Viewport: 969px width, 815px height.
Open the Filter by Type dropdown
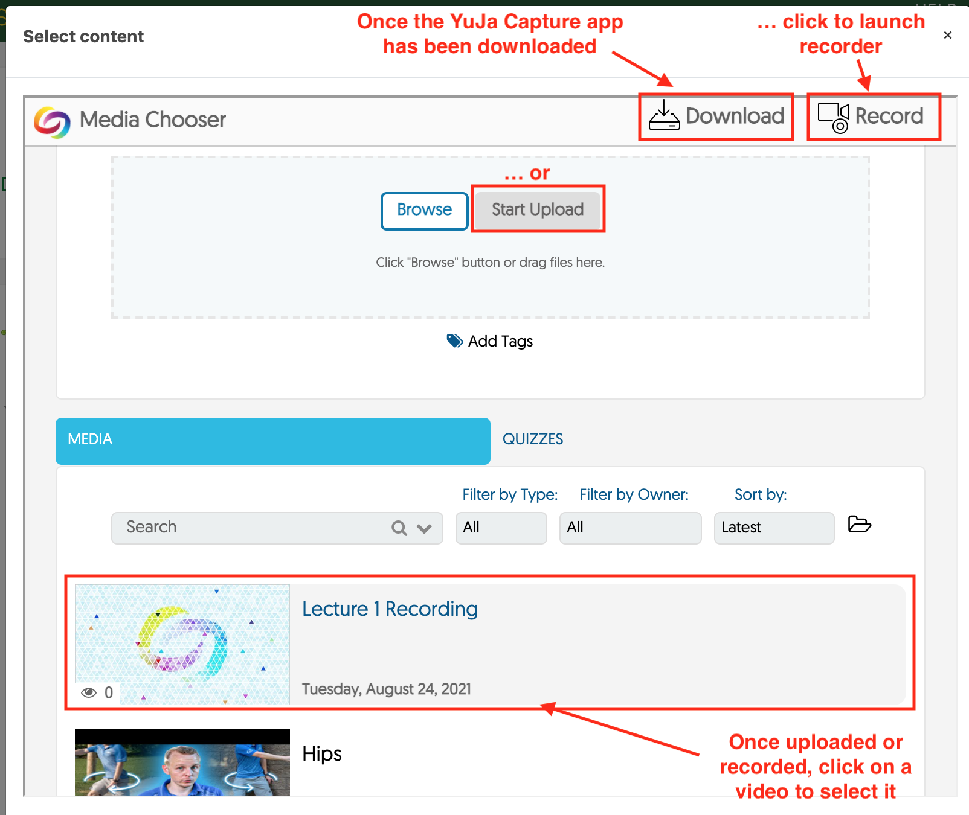501,528
